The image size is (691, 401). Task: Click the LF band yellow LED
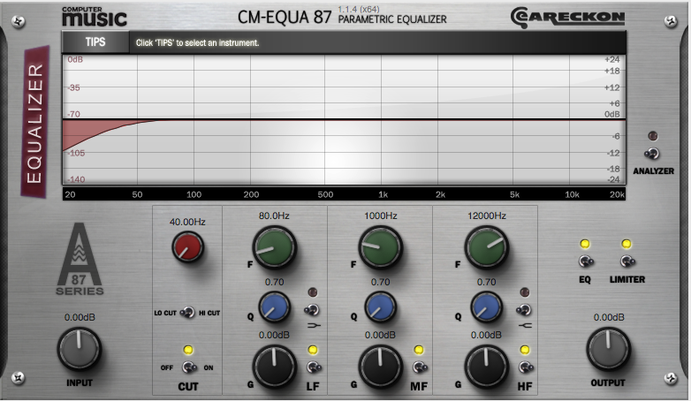313,350
